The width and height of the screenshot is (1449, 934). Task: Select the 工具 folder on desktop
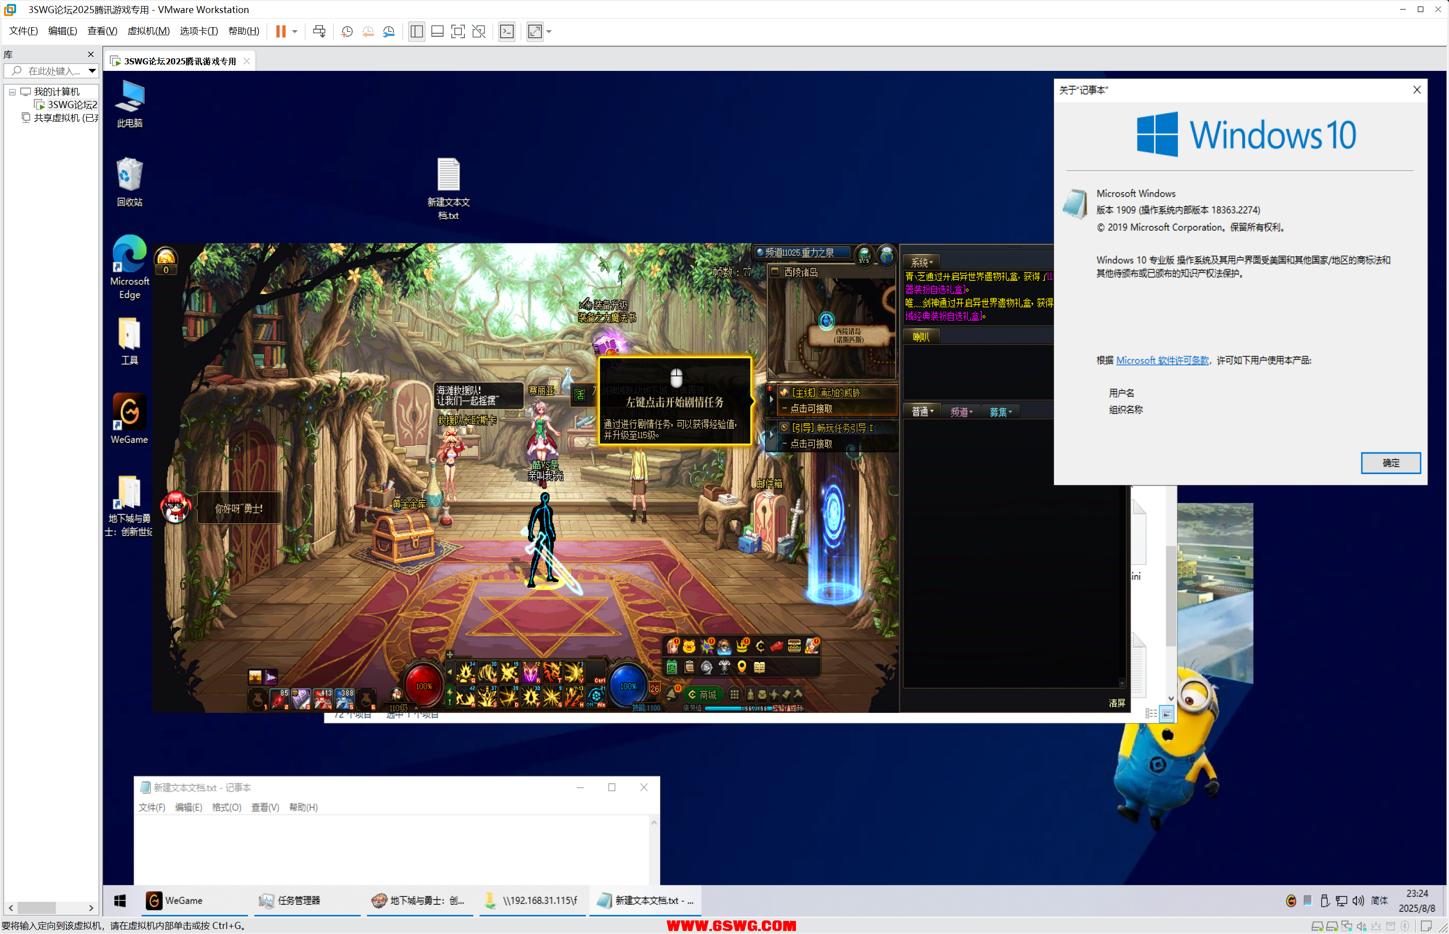click(x=130, y=341)
